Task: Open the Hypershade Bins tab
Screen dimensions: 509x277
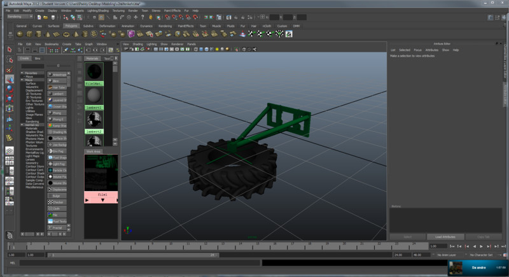Action: click(38, 59)
